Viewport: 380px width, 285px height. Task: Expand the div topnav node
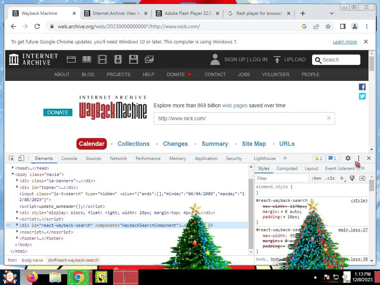coord(17,187)
